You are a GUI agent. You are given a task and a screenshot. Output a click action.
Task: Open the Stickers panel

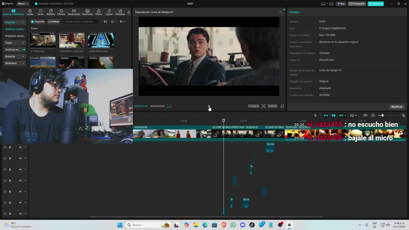(x=51, y=12)
